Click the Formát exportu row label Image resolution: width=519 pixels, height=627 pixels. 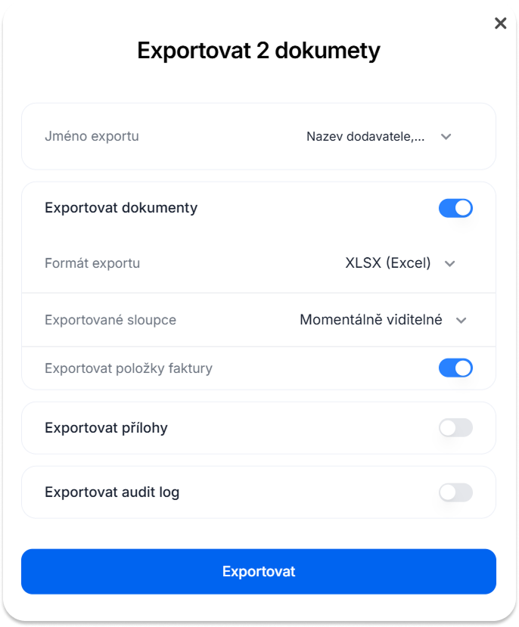tap(92, 263)
